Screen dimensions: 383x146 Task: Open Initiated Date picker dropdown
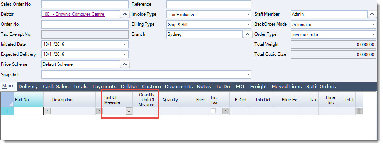tap(125, 45)
